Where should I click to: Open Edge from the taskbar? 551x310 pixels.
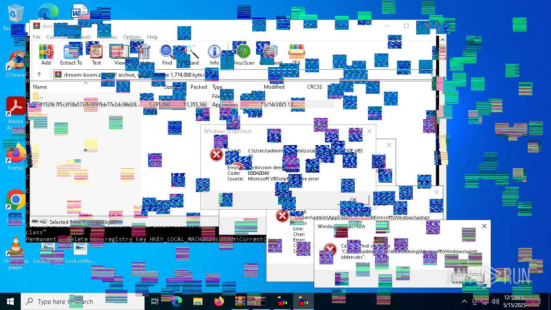(177, 301)
